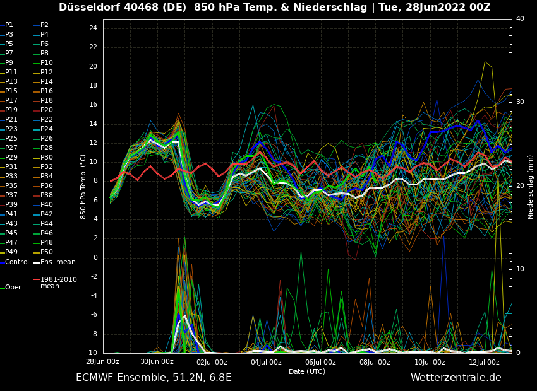
Task: Select the P50 legend entry
Action: [47, 252]
